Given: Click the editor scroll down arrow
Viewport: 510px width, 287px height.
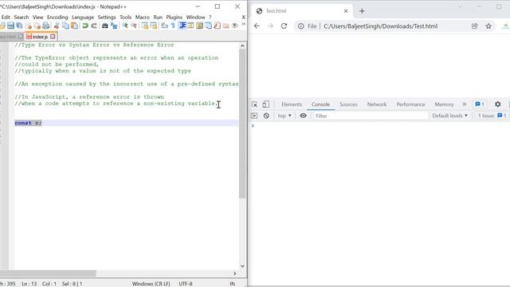Looking at the screenshot, I should tap(242, 265).
